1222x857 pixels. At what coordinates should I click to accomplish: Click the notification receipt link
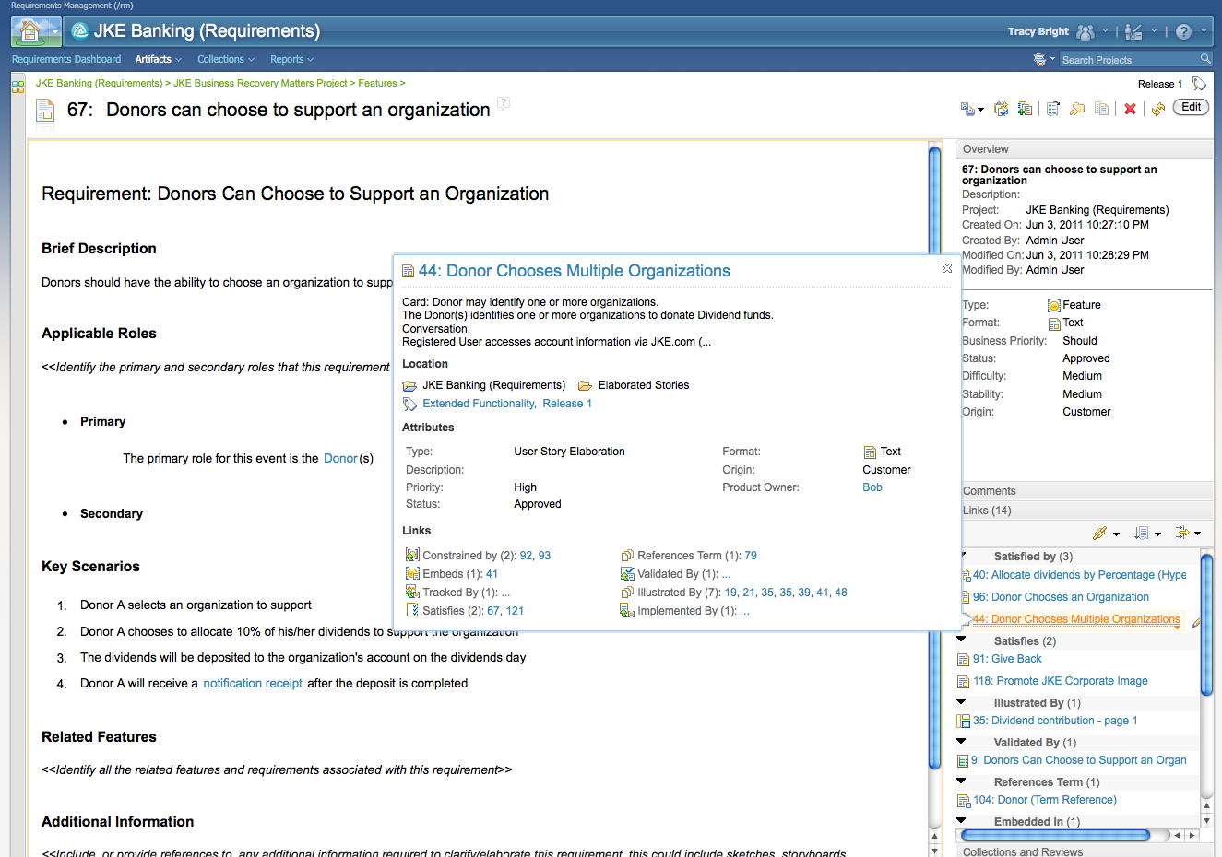coord(253,683)
